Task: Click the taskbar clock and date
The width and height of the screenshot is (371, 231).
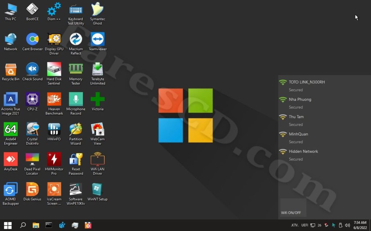Action: click(x=360, y=225)
